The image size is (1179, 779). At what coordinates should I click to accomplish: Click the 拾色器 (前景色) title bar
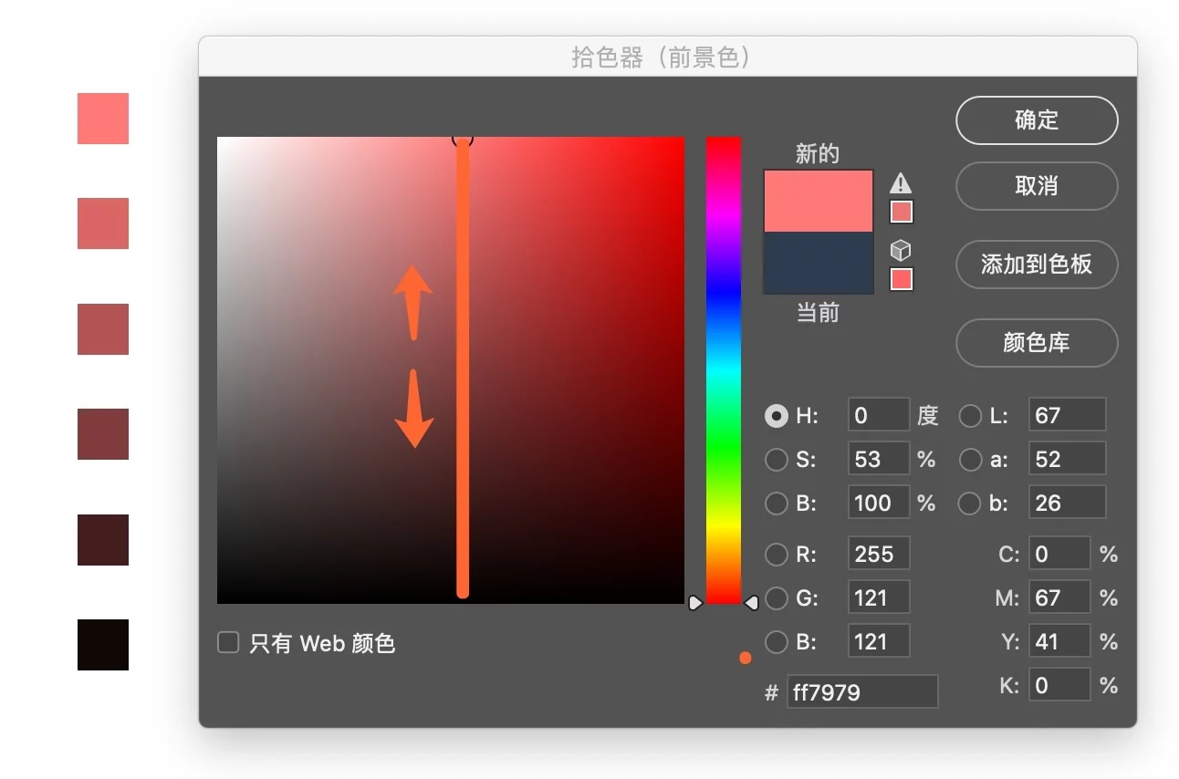[668, 57]
